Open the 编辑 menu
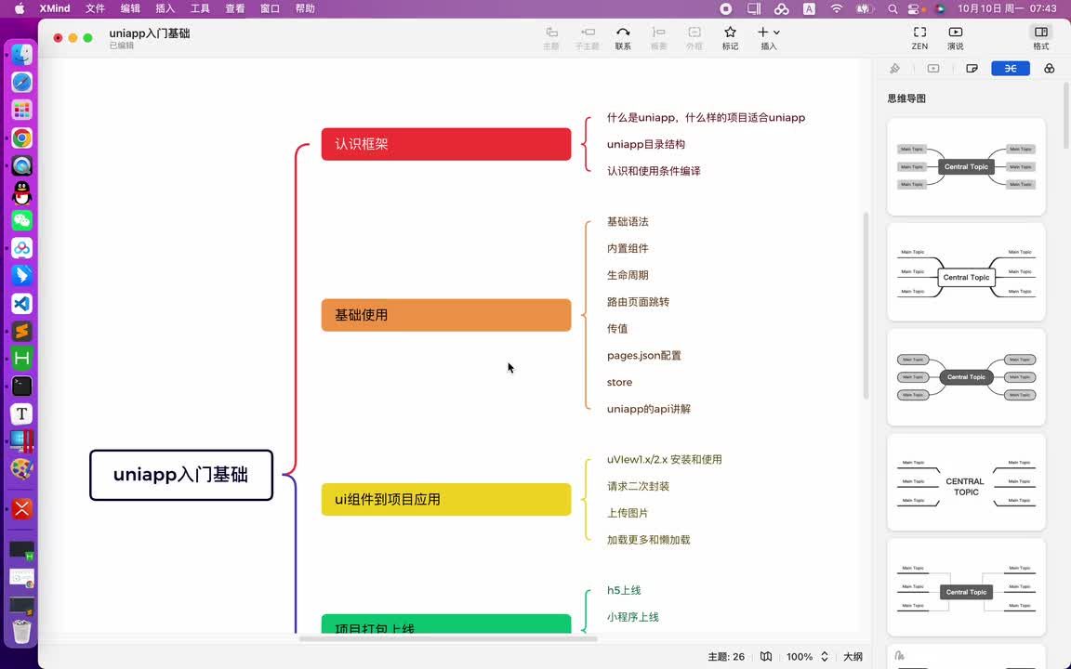Screen dimensions: 1071x669 [x=130, y=8]
